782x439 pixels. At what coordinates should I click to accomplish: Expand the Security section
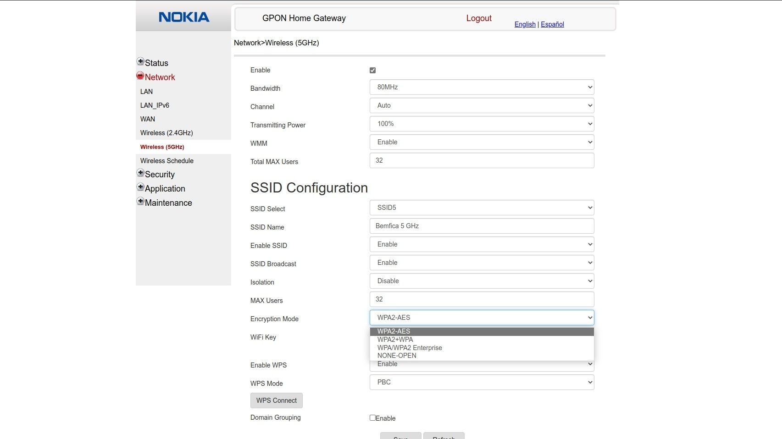point(140,172)
